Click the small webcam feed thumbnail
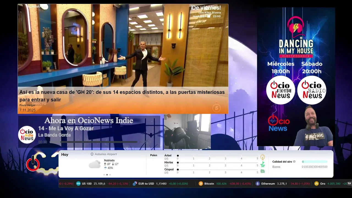Image resolution: width=352 pixels, height=198 pixels. 187,131
